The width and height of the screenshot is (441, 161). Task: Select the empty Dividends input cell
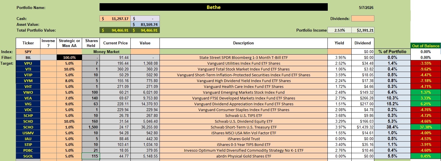tap(362, 19)
